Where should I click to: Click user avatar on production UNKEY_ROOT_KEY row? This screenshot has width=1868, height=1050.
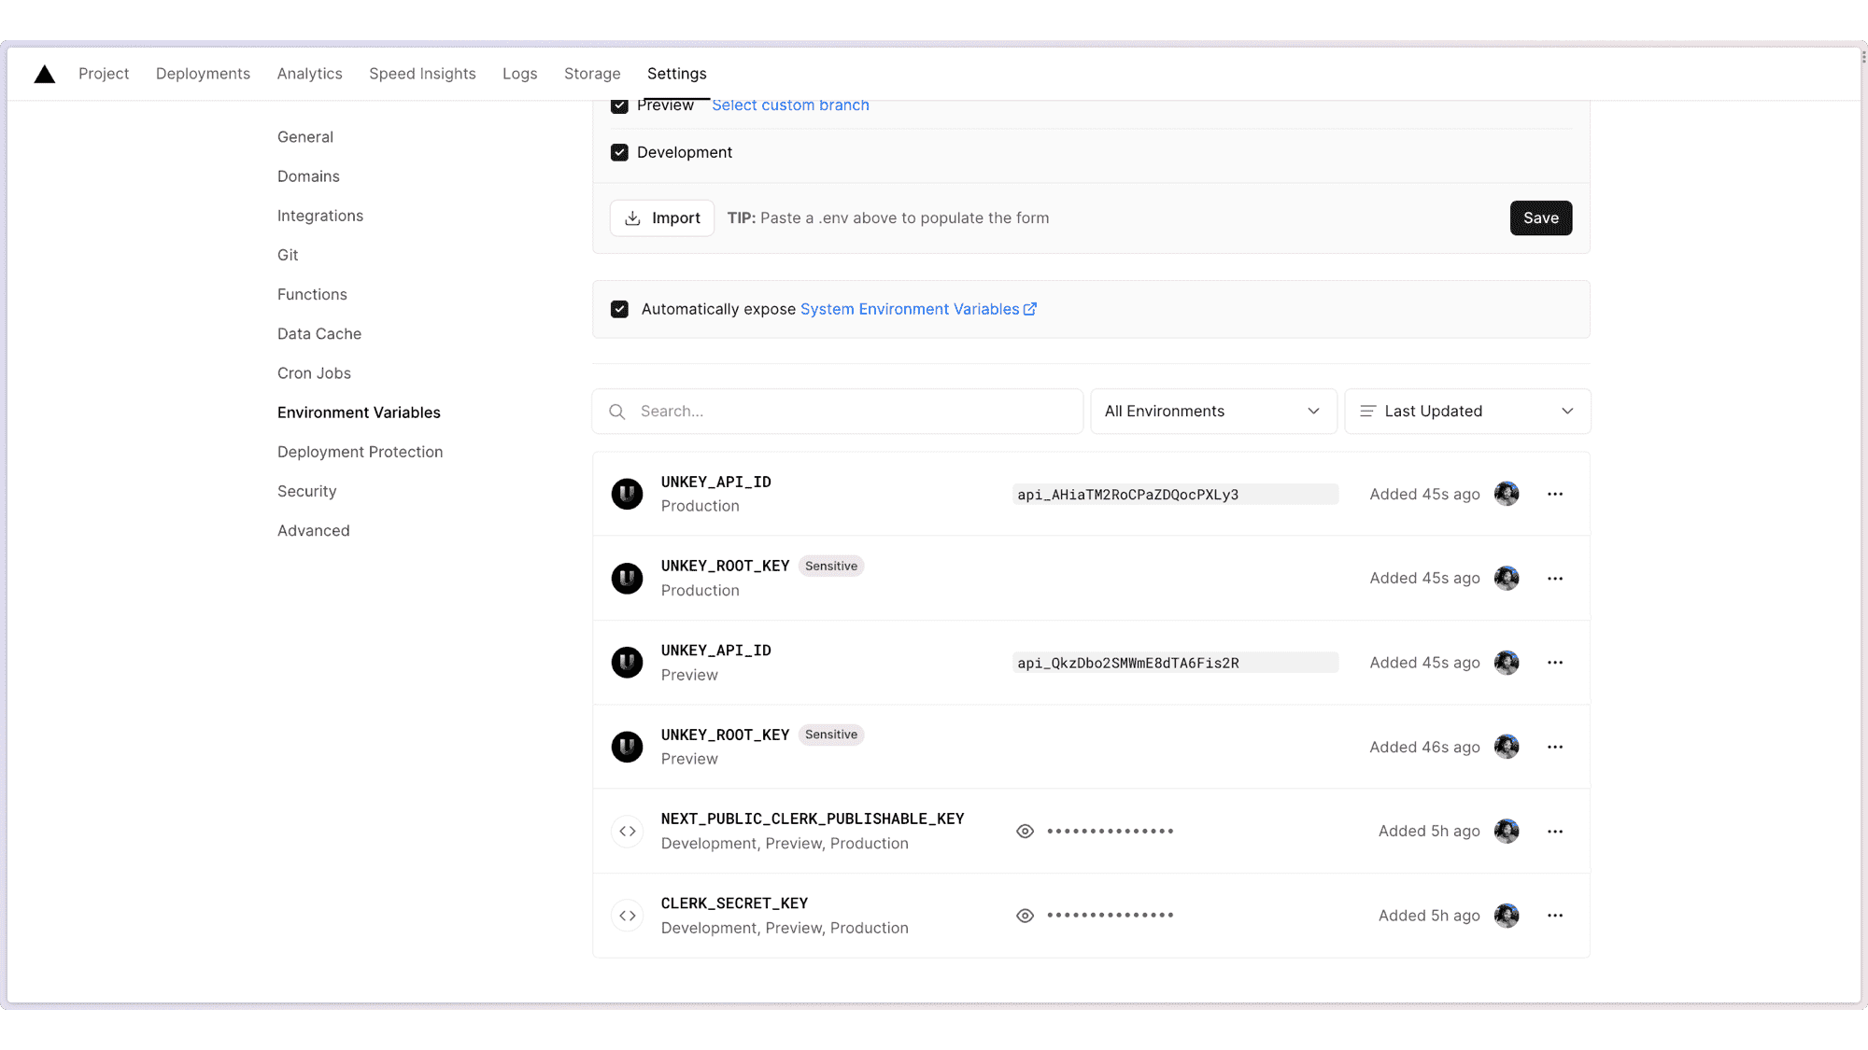1506,579
